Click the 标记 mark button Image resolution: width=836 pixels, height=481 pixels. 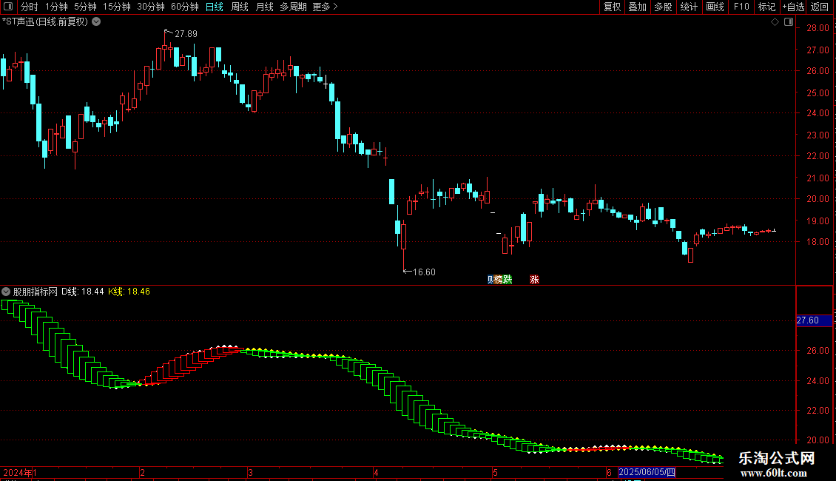766,7
